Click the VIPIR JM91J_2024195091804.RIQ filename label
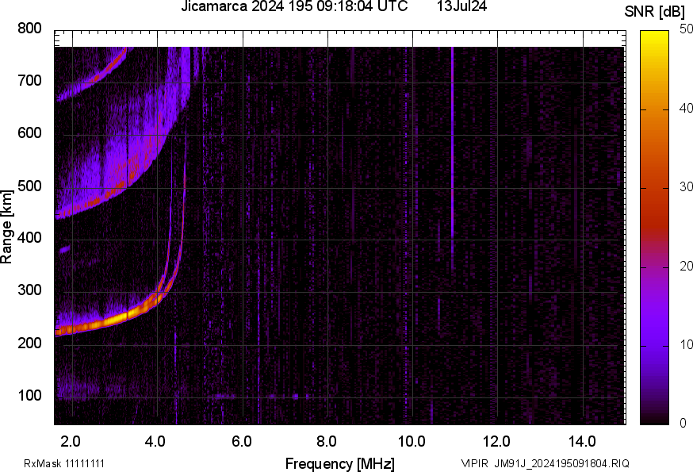The width and height of the screenshot is (693, 472). [546, 463]
